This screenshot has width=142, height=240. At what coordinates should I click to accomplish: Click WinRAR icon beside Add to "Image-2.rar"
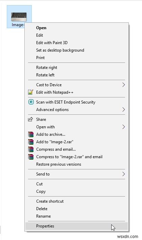[31, 142]
